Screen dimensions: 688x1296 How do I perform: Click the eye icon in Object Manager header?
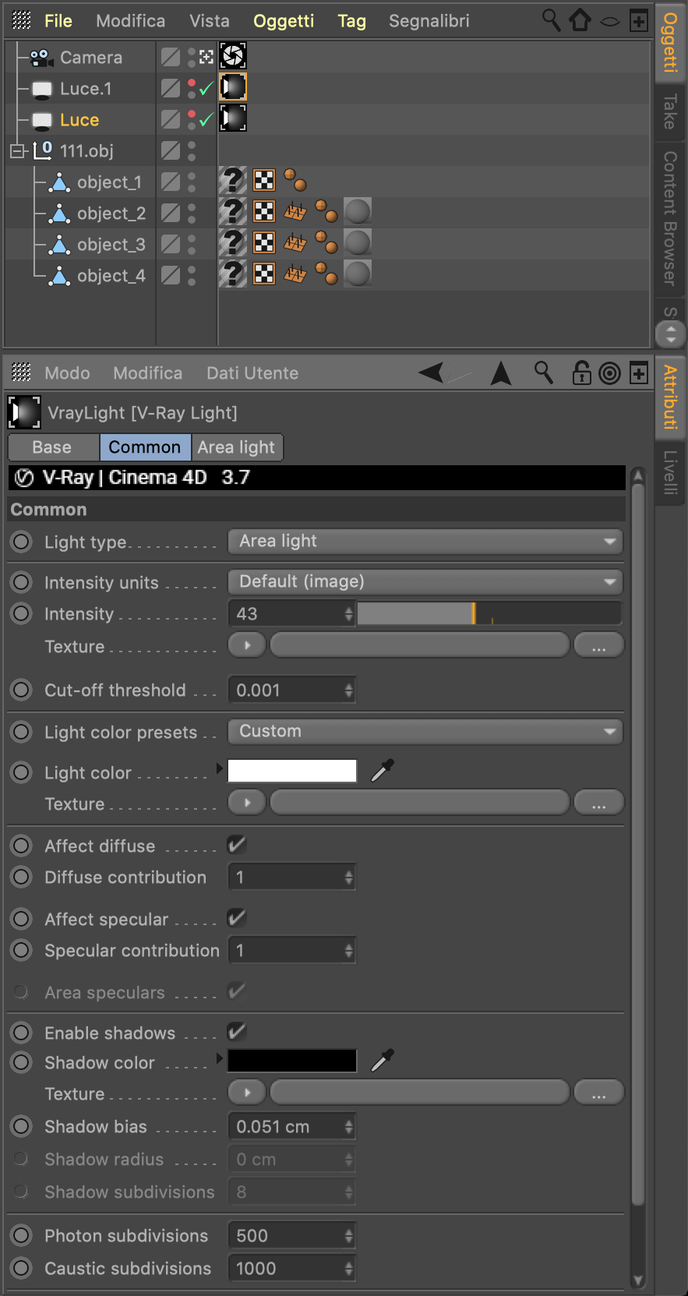click(610, 22)
